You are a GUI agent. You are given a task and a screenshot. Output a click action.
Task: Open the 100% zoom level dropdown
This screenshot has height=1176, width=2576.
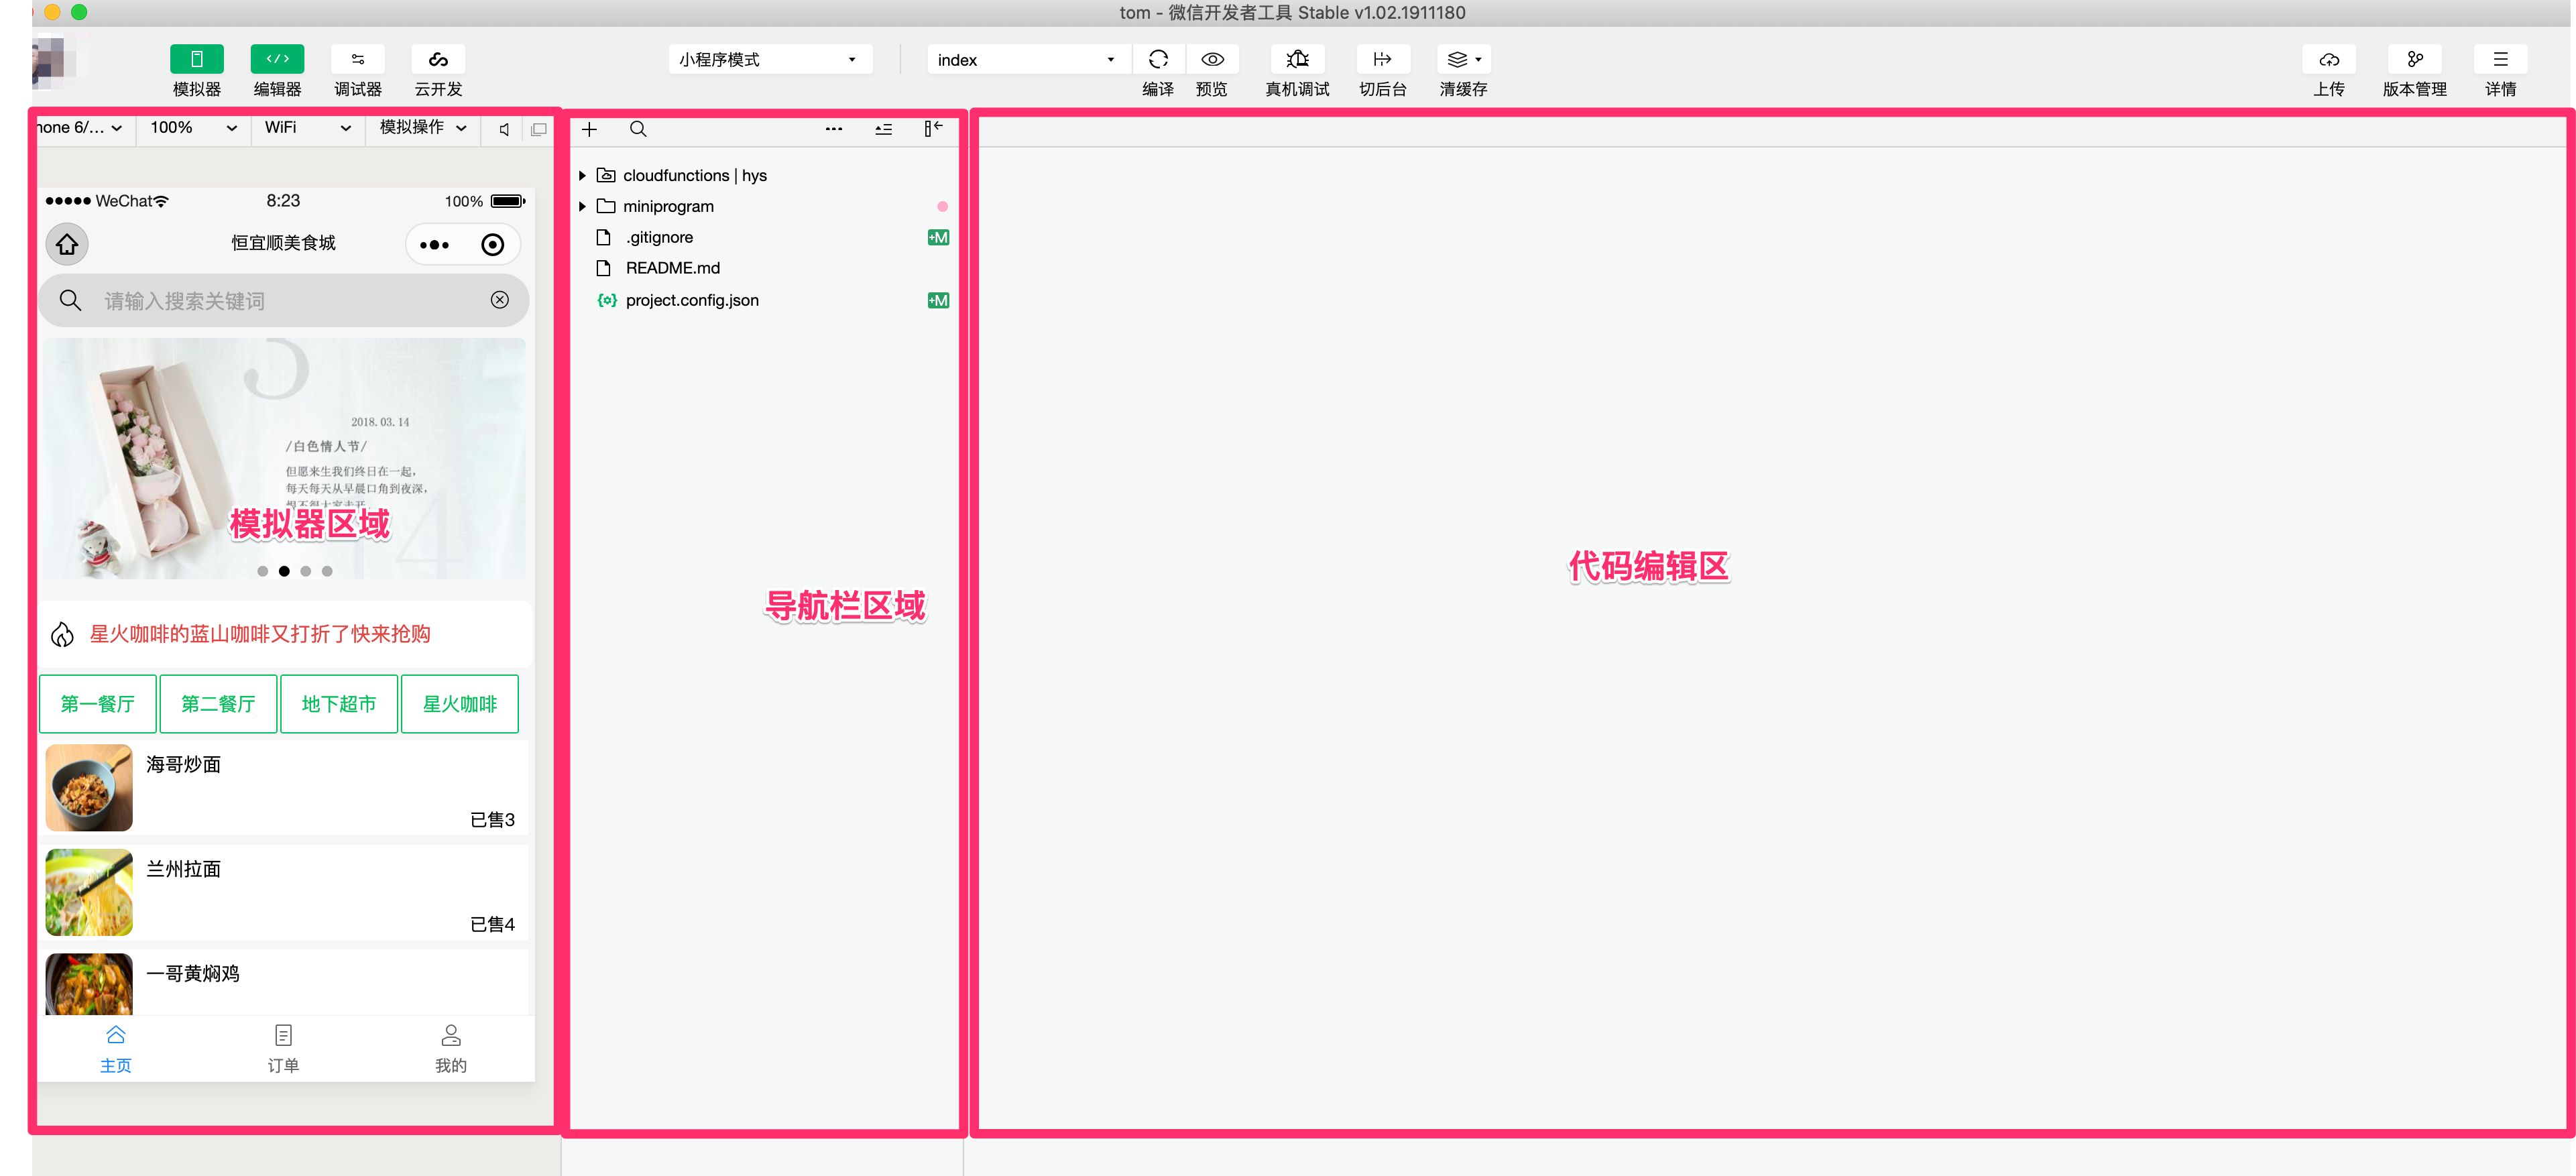(193, 128)
